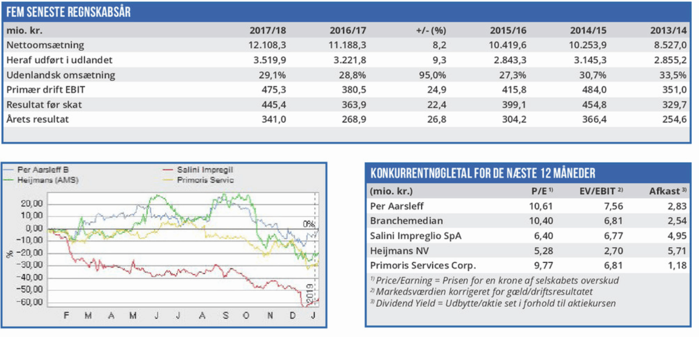699x337 pixels.
Task: Select the Primær drift EBIT row label
Action: 48,89
